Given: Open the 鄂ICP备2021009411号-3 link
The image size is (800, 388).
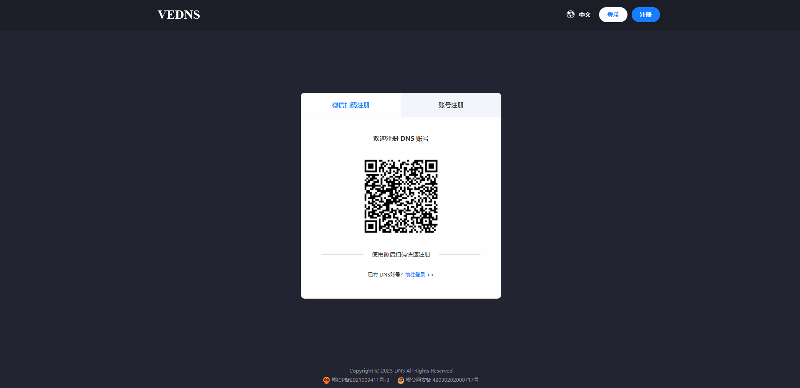Looking at the screenshot, I should [360, 380].
